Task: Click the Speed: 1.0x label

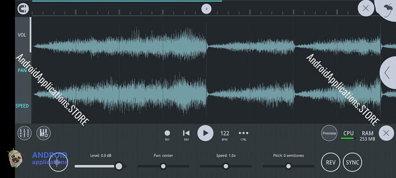Action: coord(226,156)
